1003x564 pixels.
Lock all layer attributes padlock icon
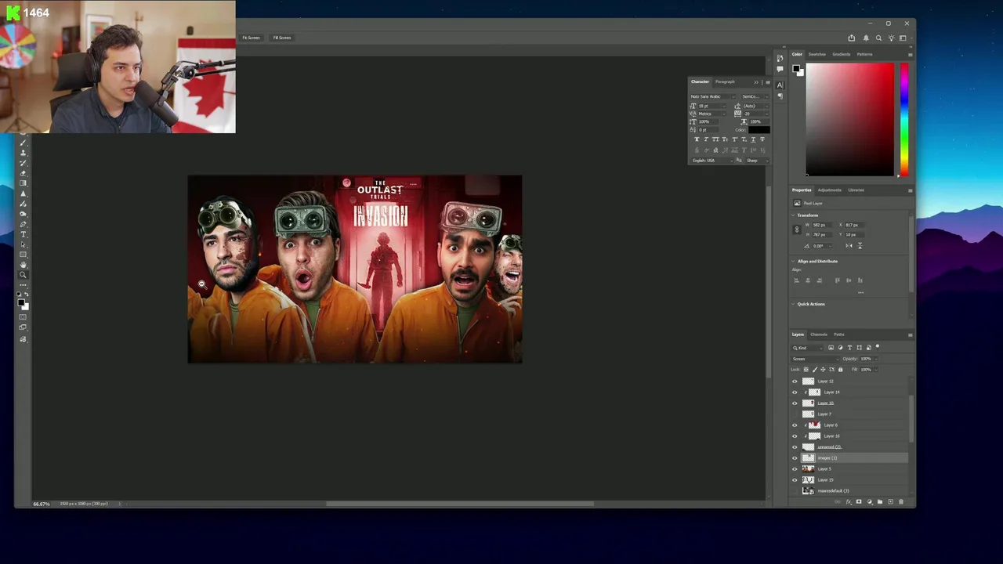point(841,369)
